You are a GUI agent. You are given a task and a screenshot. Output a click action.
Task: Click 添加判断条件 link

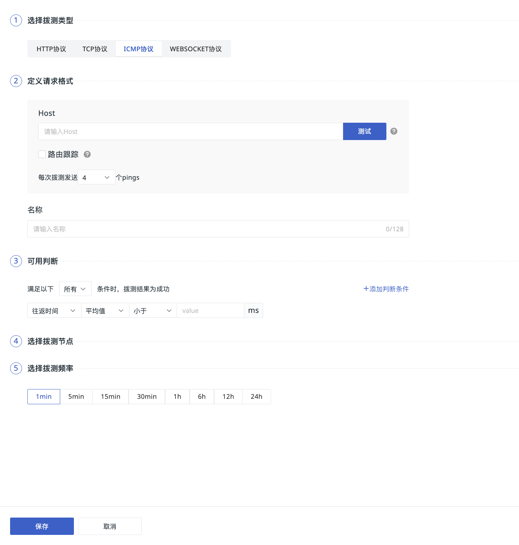[386, 289]
